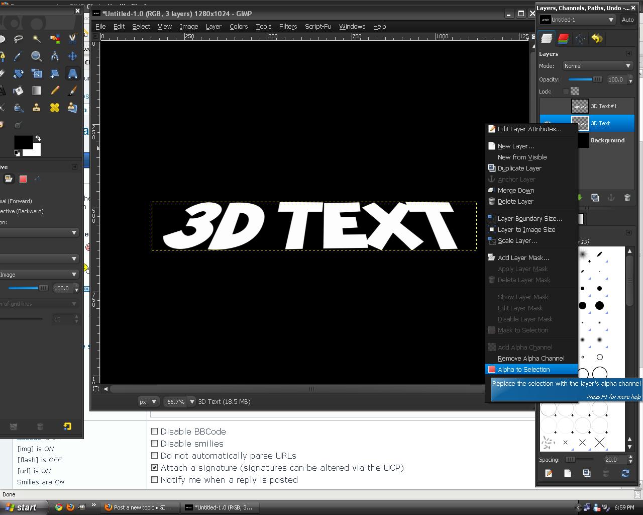Image resolution: width=643 pixels, height=515 pixels.
Task: Enable Notify me when a reply is posted
Action: pos(155,479)
